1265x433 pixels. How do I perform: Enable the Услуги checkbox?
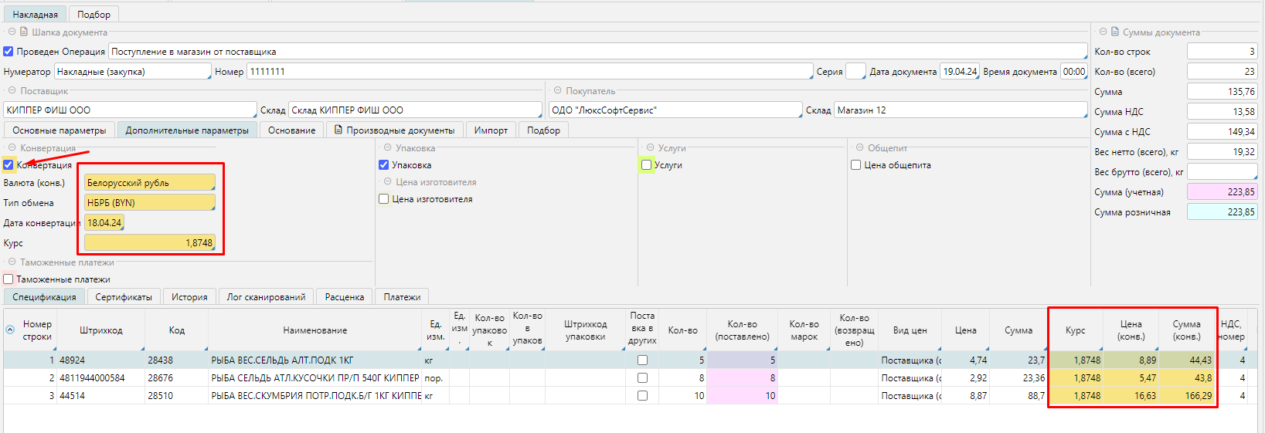(x=647, y=165)
